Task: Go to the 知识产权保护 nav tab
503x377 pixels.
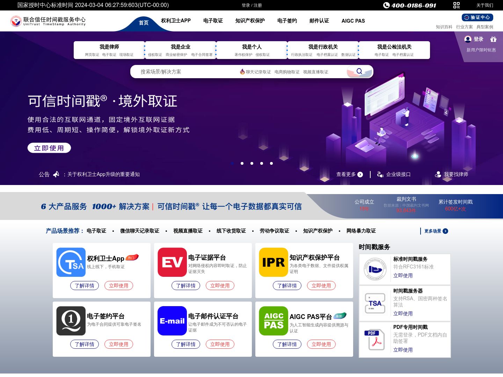Action: [250, 21]
